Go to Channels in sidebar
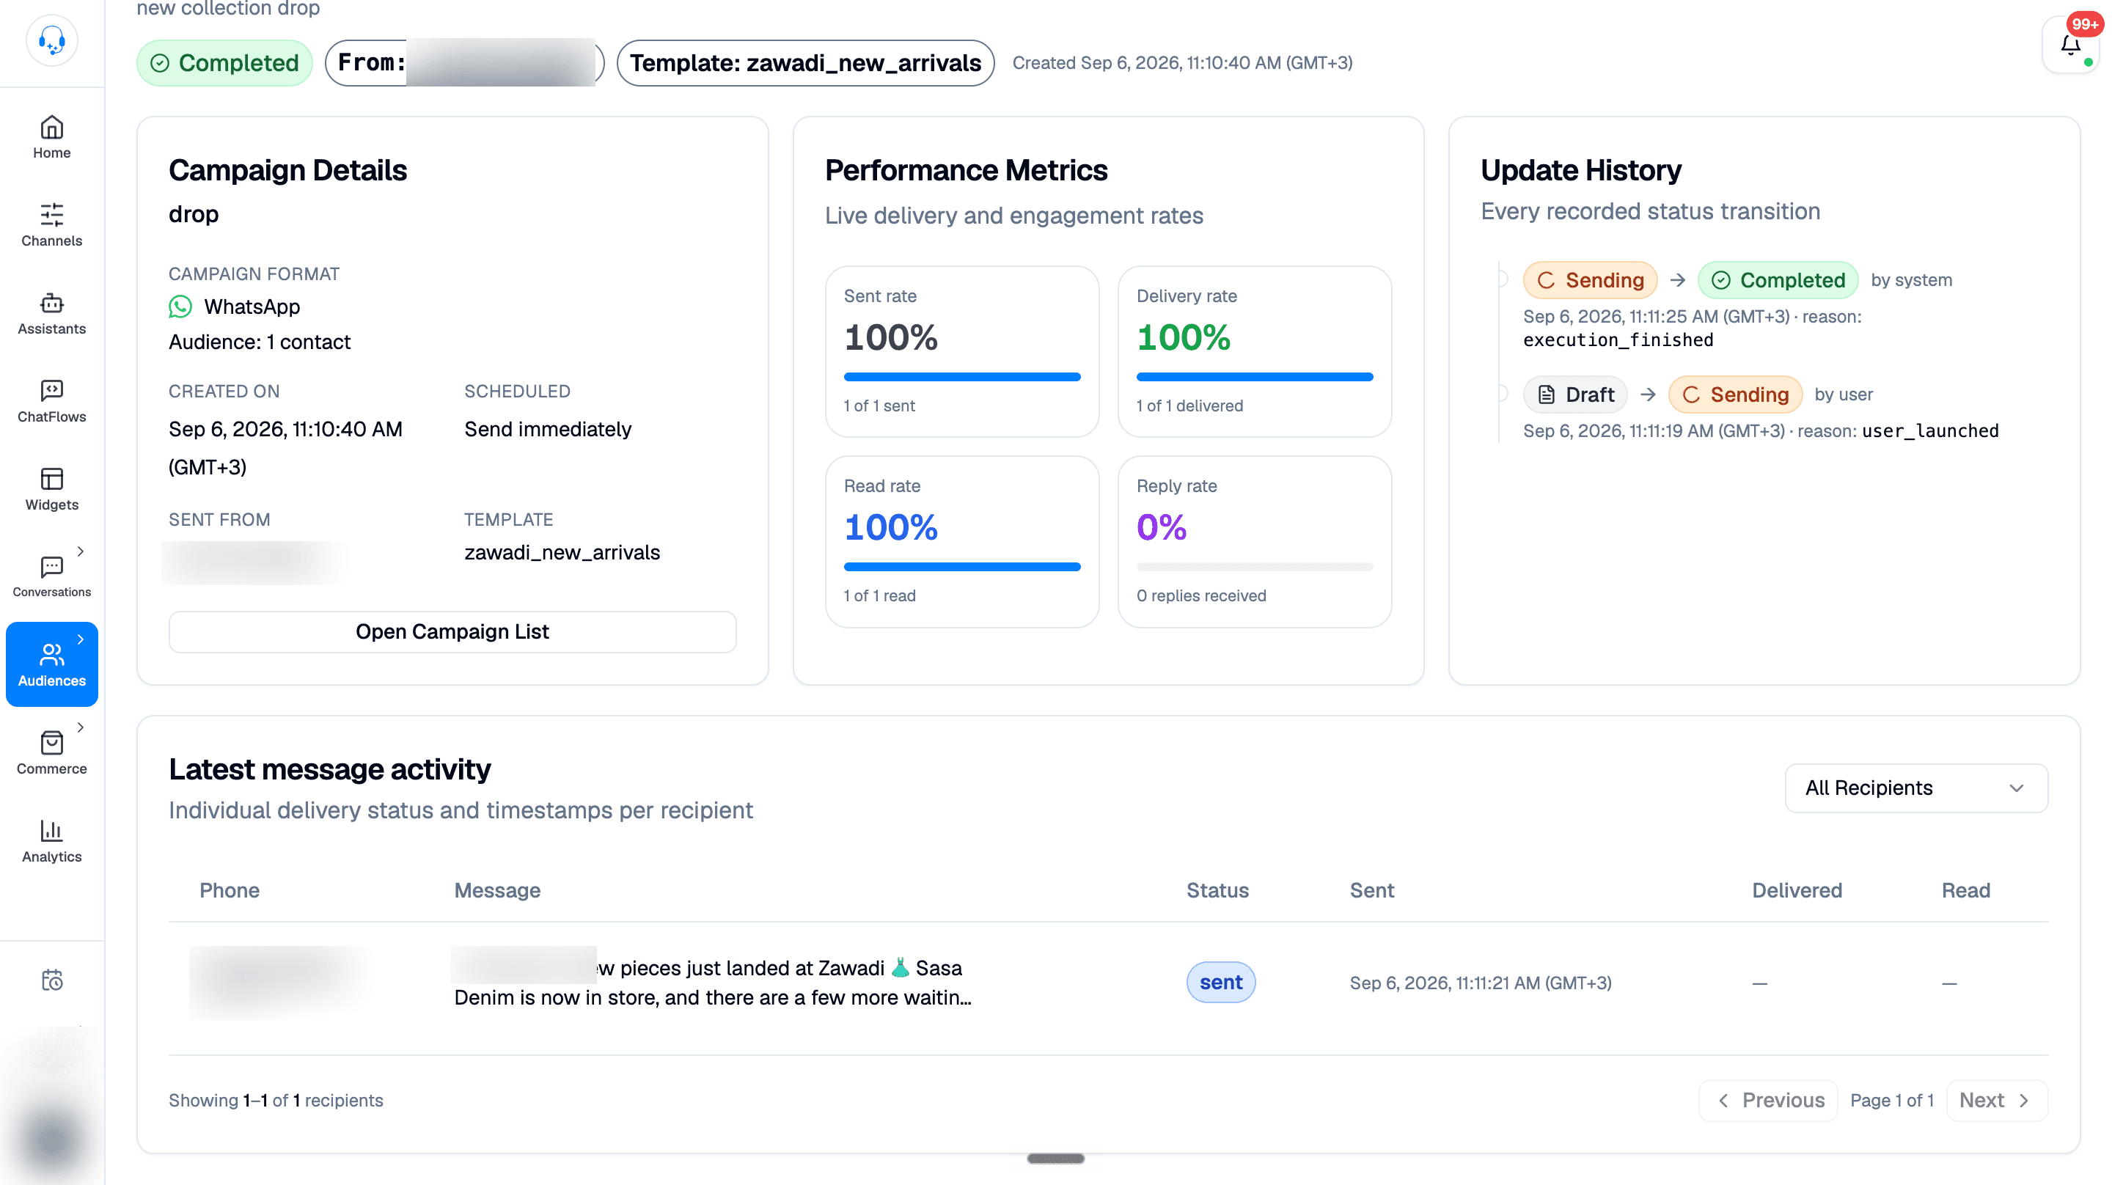The width and height of the screenshot is (2112, 1185). [x=51, y=226]
